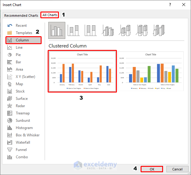191x175 pixels.
Task: Select the Stock category label
Action: tap(20, 91)
